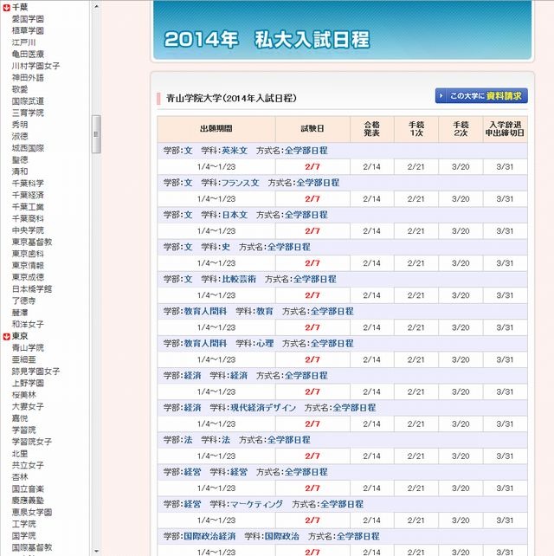Select 中央学院 in the sidebar

pyautogui.click(x=28, y=230)
